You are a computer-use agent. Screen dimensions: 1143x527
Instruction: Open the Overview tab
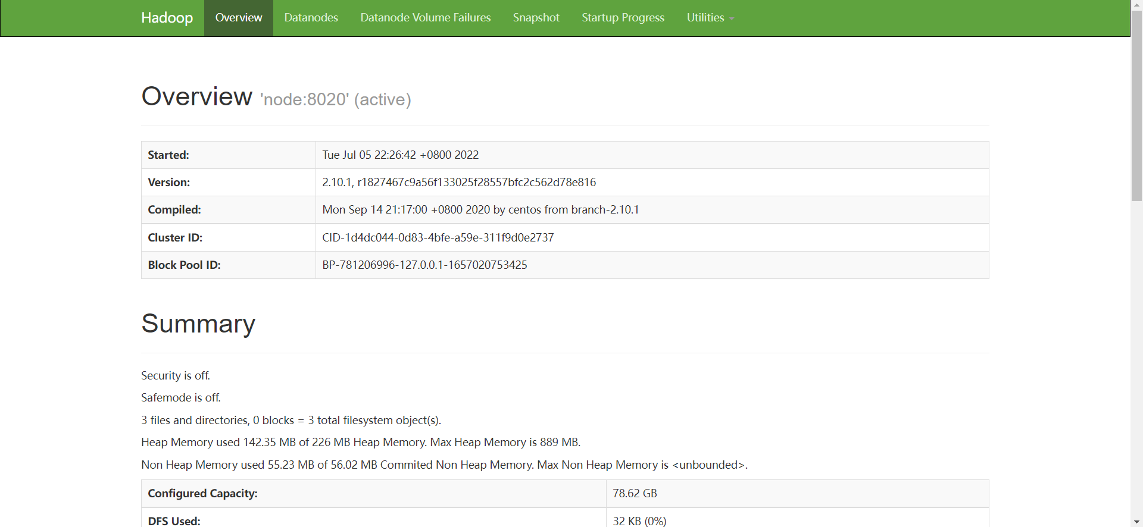coord(239,18)
